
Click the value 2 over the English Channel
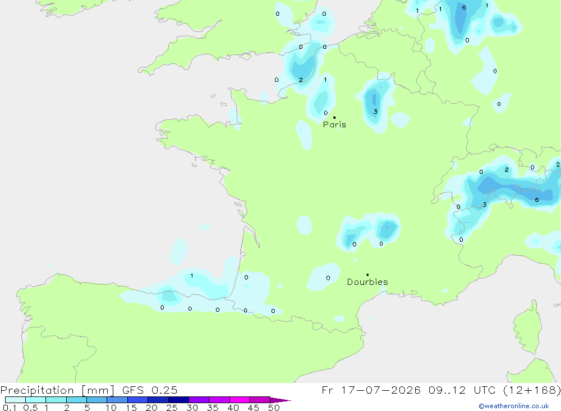pos(301,80)
